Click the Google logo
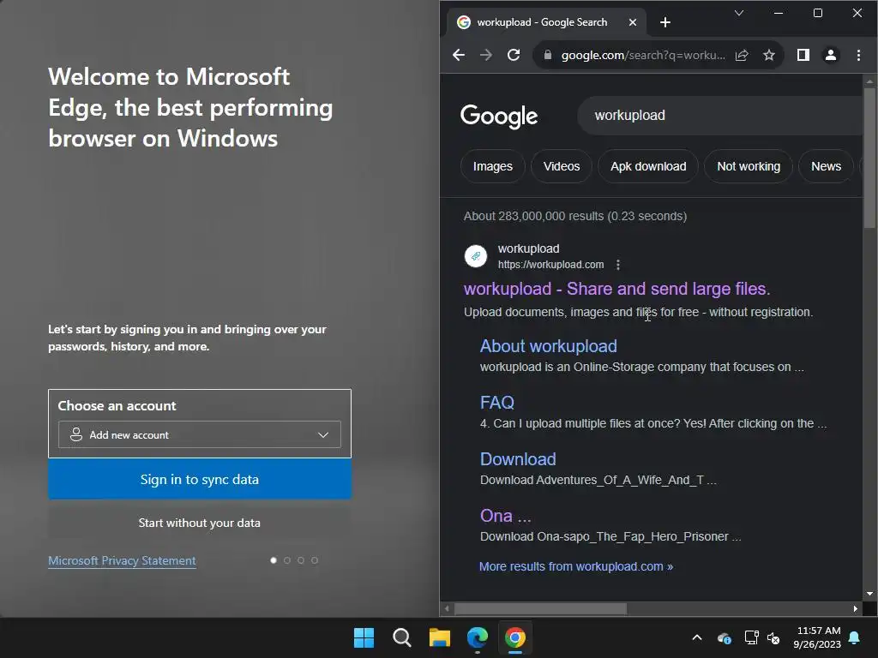 (x=499, y=116)
